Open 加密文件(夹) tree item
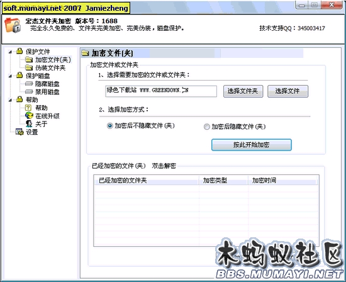Image resolution: width=346 pixels, height=282 pixels. (x=53, y=60)
